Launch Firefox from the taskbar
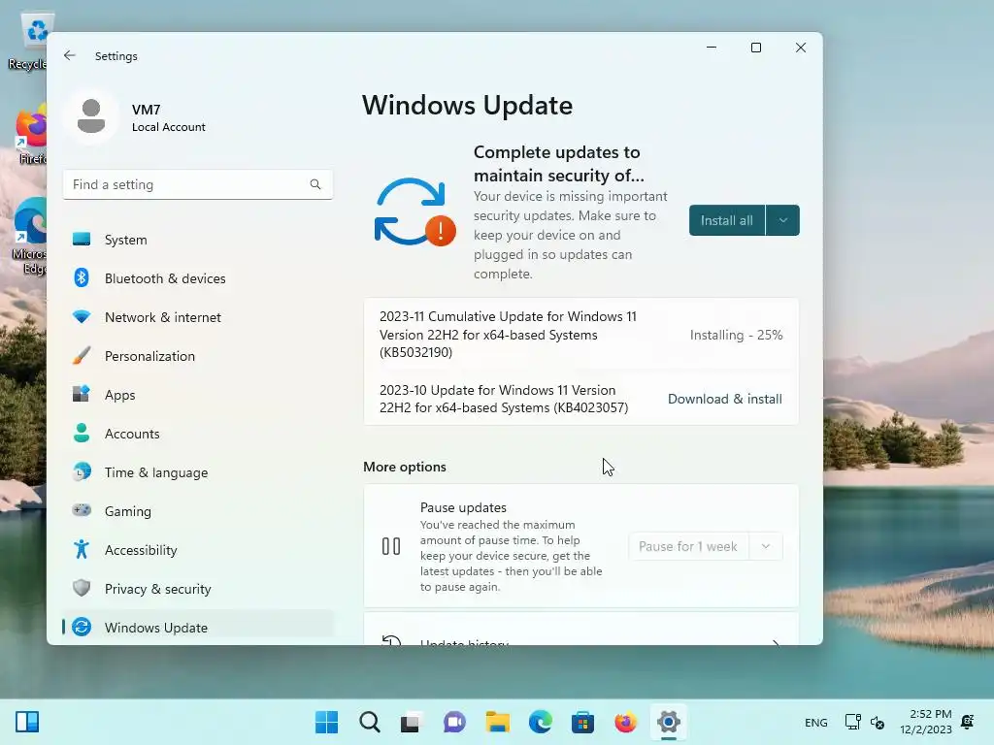The width and height of the screenshot is (994, 745). [626, 722]
